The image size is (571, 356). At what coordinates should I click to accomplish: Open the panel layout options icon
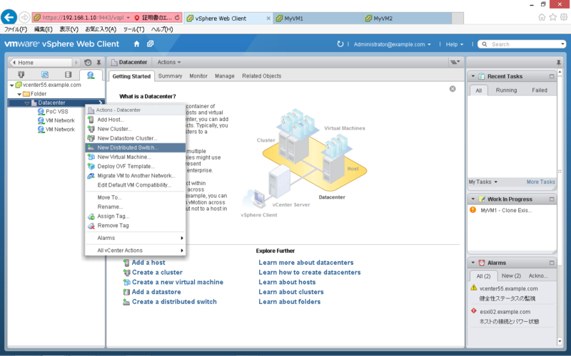455,62
